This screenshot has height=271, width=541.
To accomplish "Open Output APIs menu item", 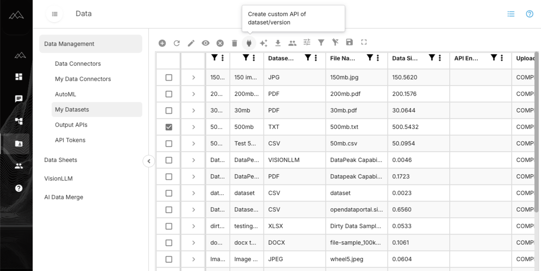I will (71, 125).
